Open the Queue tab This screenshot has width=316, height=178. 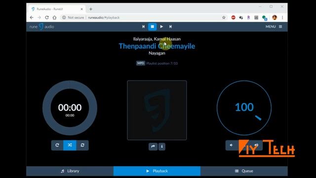click(x=244, y=171)
